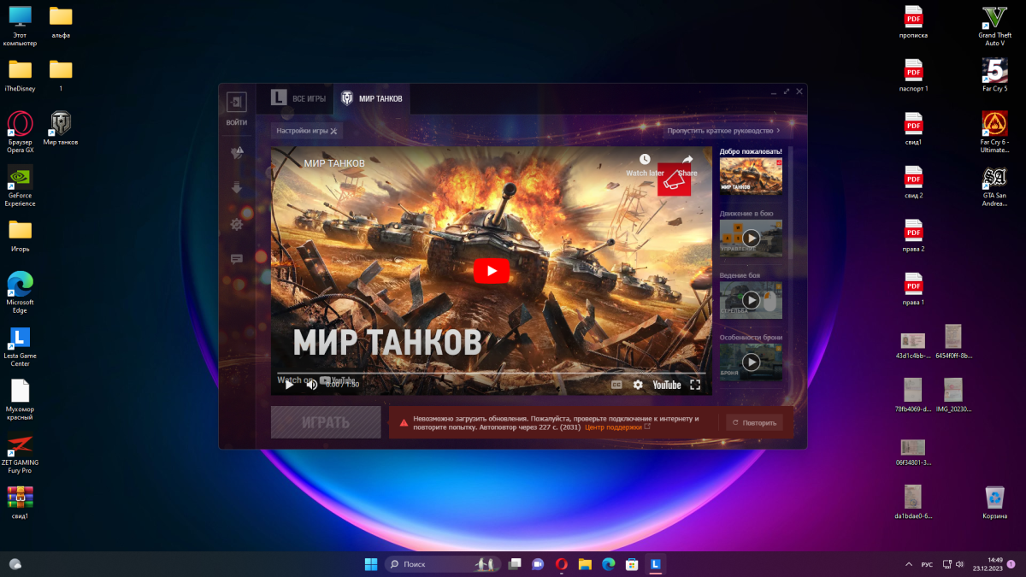1026x577 pixels.
Task: Select паспорт 1 PDF on desktop
Action: point(913,75)
